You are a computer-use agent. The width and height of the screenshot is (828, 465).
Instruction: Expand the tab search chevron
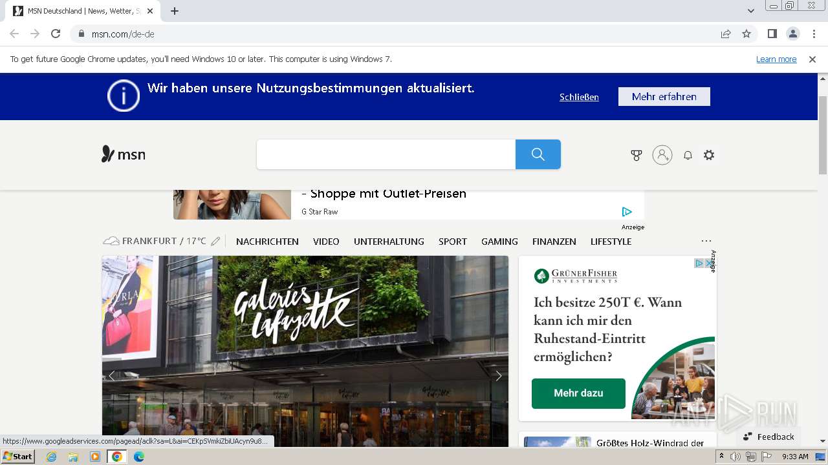(x=751, y=11)
